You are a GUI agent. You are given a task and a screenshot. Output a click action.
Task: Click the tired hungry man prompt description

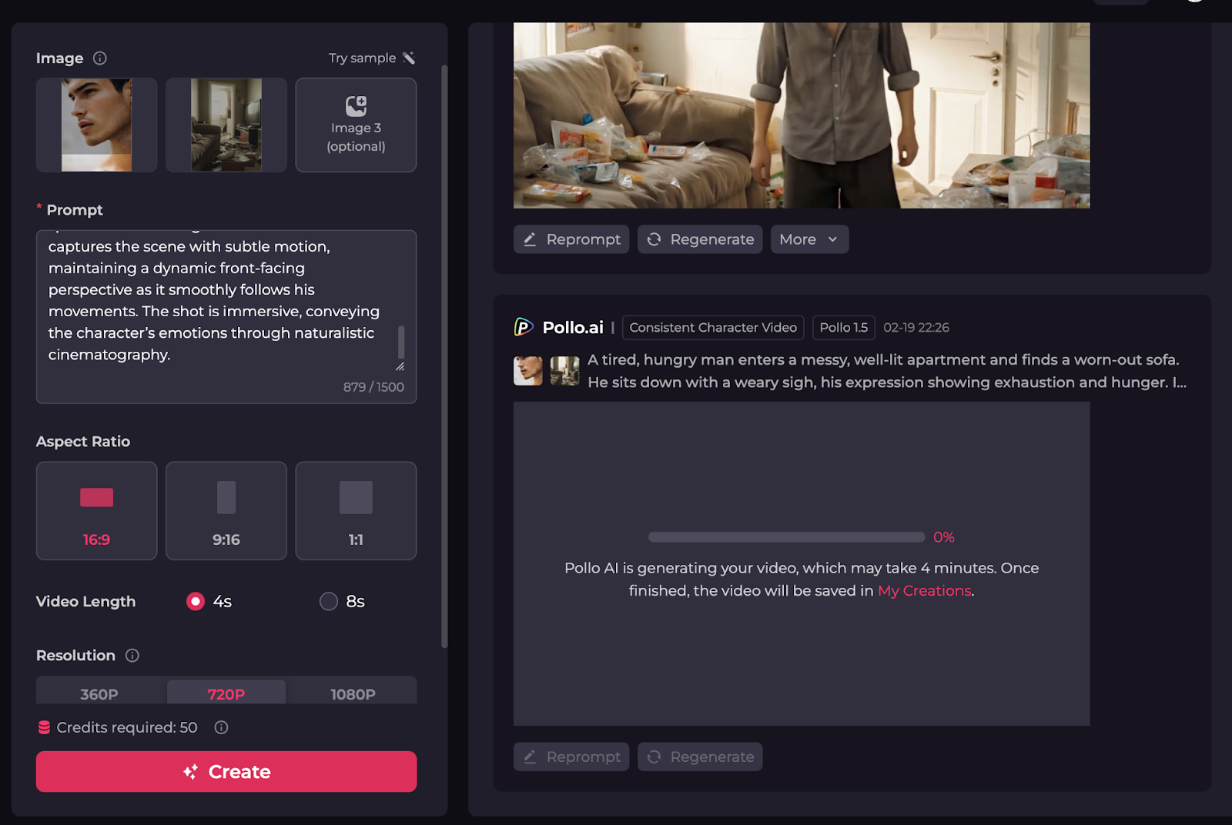point(887,371)
